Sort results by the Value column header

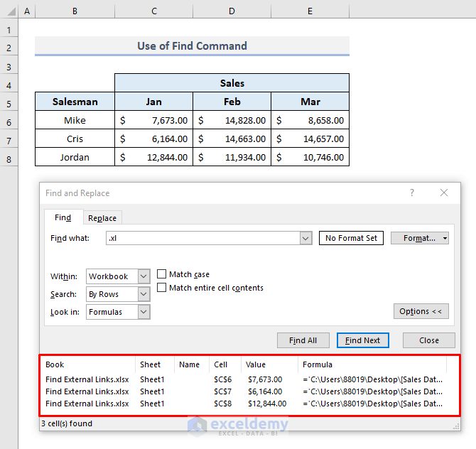(269, 364)
